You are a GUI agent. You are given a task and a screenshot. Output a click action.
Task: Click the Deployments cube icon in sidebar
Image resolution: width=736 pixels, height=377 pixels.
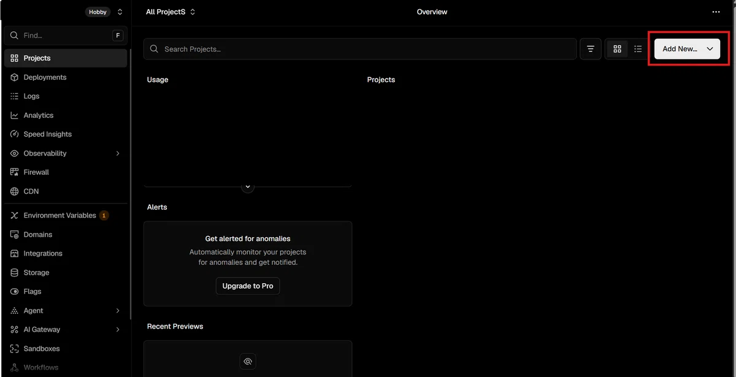(x=15, y=77)
